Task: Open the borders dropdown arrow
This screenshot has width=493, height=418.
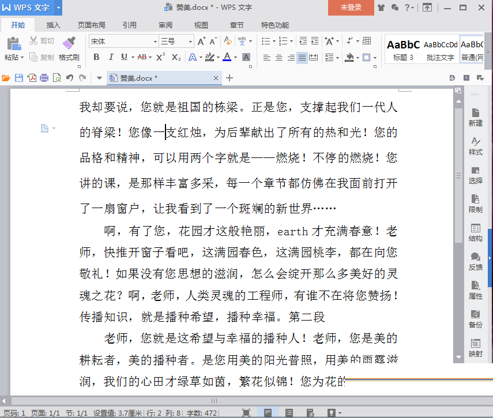Action: 375,58
